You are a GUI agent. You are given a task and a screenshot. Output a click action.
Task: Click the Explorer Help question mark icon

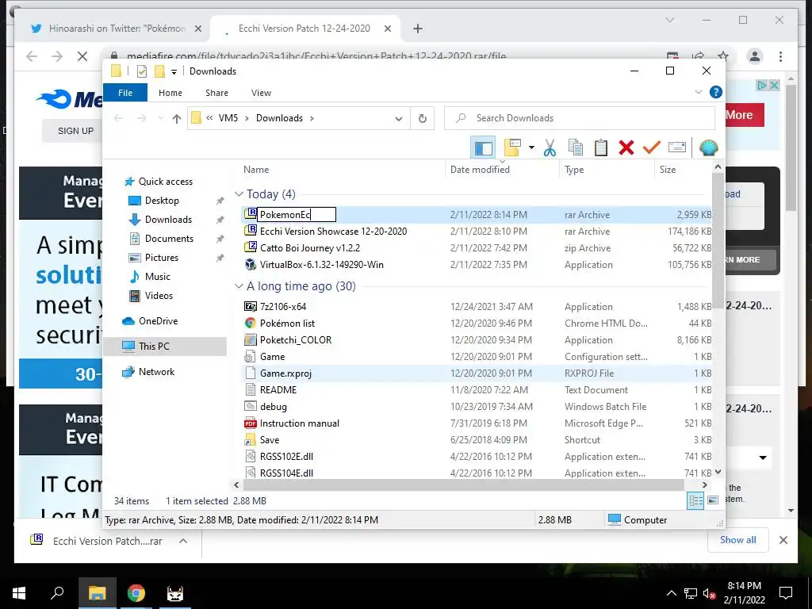[716, 92]
